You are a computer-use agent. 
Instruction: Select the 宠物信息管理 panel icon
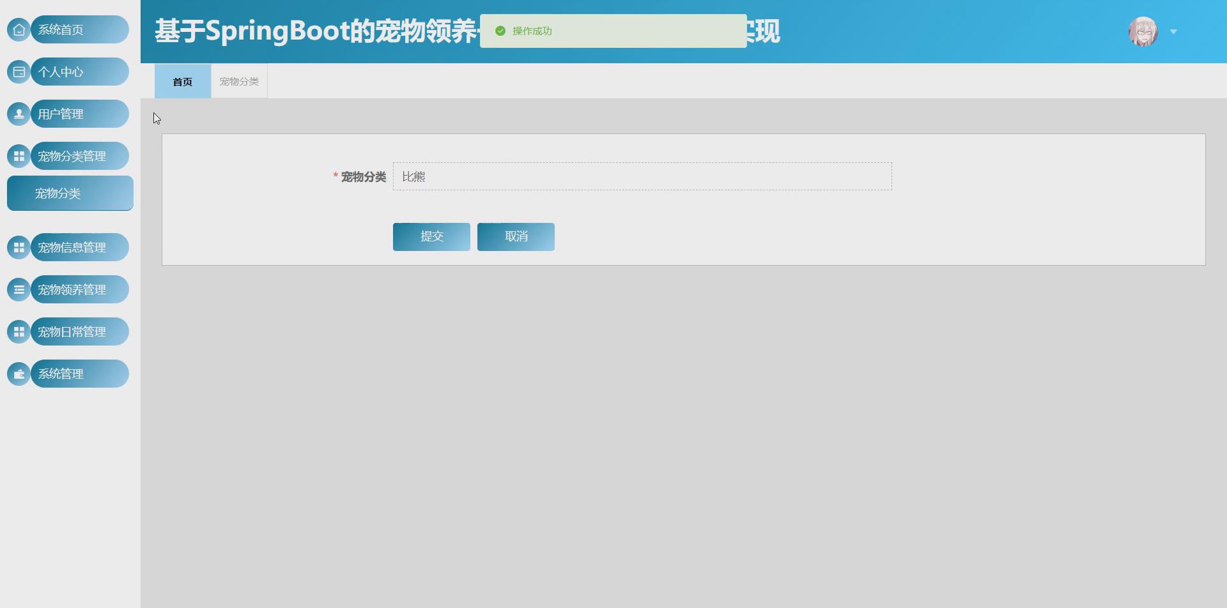pyautogui.click(x=19, y=247)
